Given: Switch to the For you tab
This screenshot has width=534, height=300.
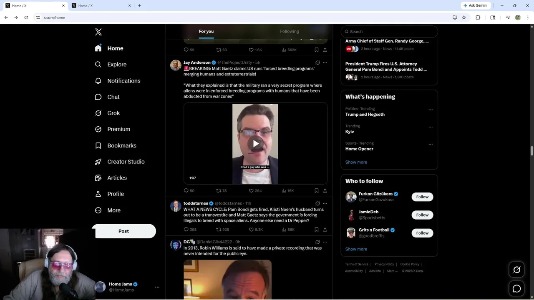Looking at the screenshot, I should coord(206,31).
